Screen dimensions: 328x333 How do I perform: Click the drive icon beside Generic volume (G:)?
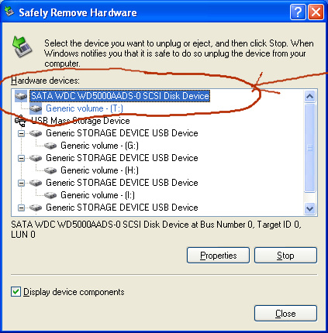(x=50, y=146)
